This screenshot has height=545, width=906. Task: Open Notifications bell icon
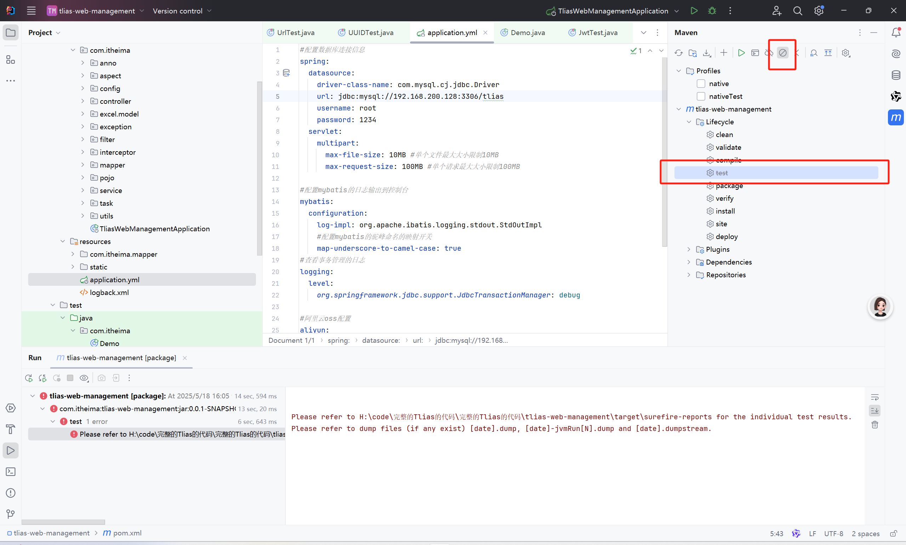(896, 32)
